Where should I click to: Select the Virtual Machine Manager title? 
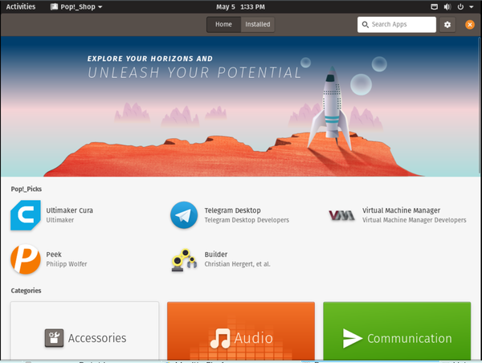[x=401, y=210]
